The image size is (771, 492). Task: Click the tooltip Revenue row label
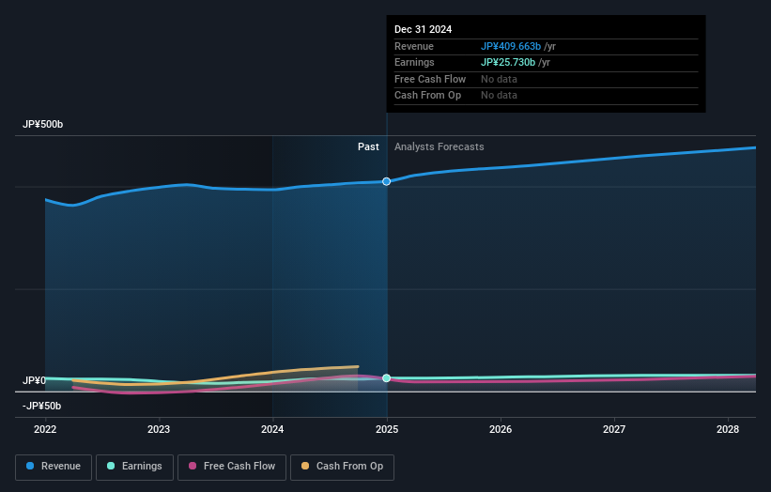tap(414, 46)
